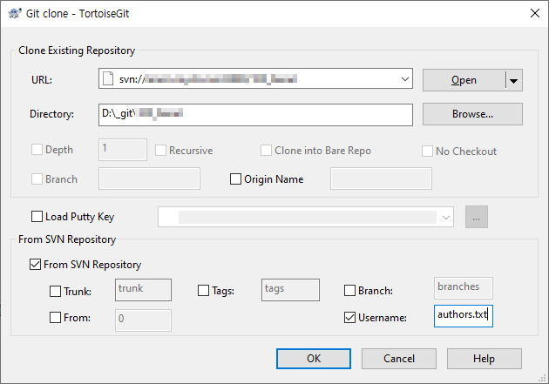Uncheck From SVN Repository checkbox

35,265
